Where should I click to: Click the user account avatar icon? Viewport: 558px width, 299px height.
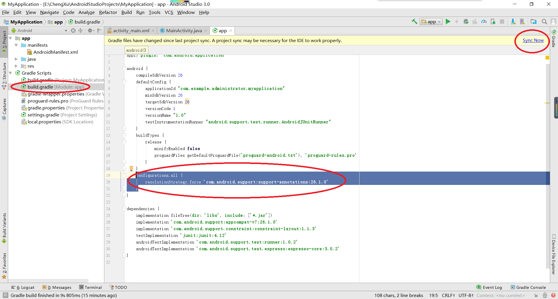click(553, 21)
